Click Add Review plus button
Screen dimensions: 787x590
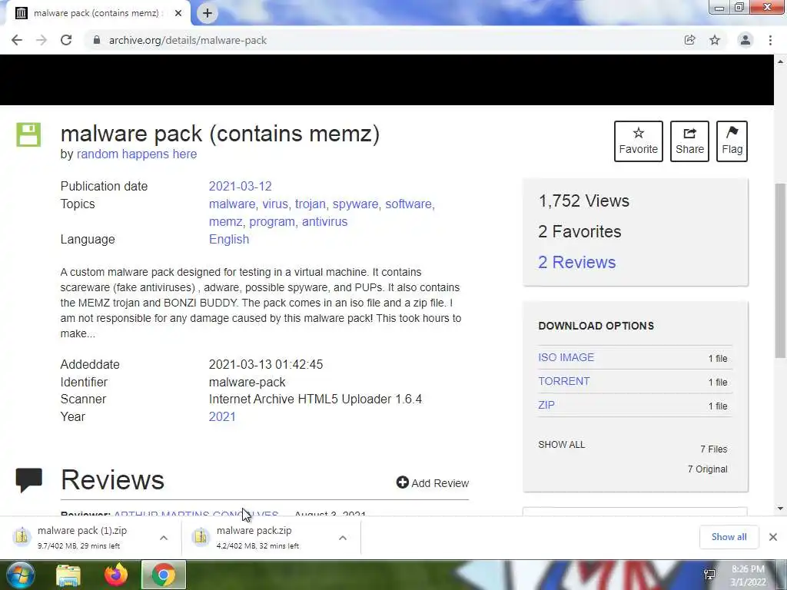(432, 482)
